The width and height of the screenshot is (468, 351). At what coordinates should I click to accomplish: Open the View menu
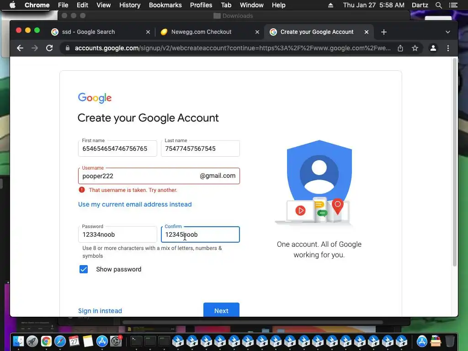tap(104, 5)
